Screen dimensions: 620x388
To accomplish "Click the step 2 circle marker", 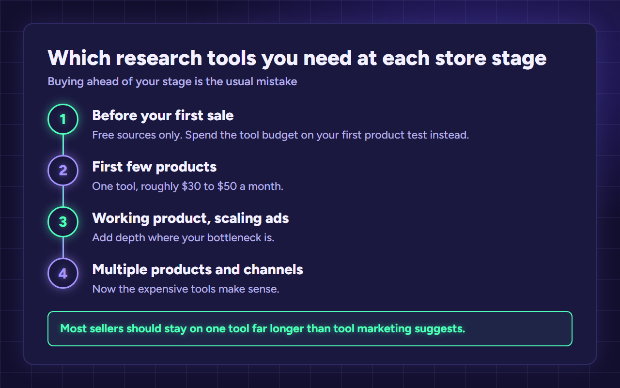I will coord(63,171).
